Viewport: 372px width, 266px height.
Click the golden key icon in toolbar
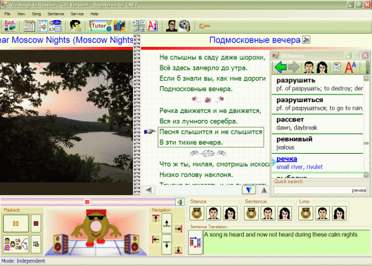point(205,26)
